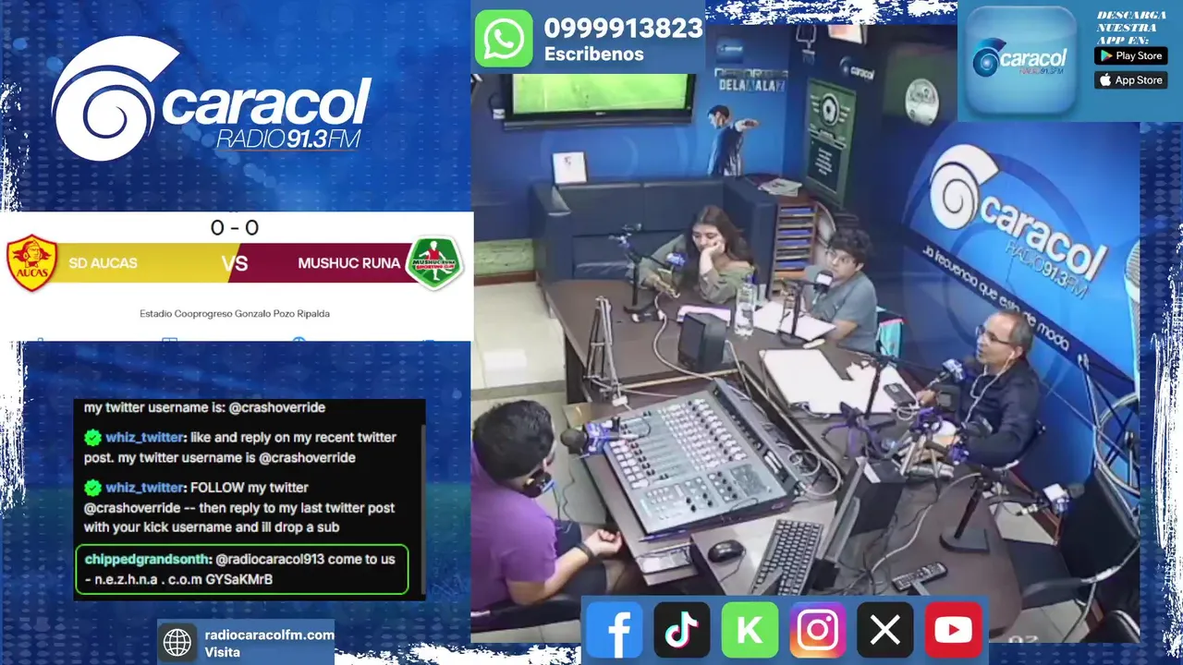Click whiz_twitter username in 'FOLLOW my twitter' message
This screenshot has height=665, width=1183.
[145, 488]
